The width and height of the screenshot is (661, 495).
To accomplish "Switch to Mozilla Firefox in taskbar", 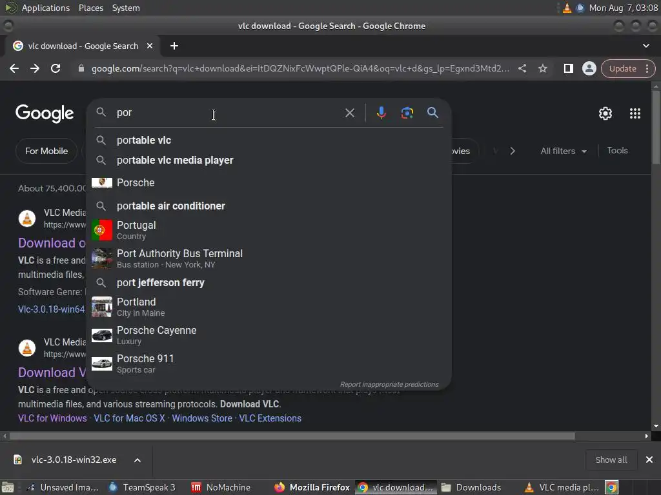I will [312, 487].
